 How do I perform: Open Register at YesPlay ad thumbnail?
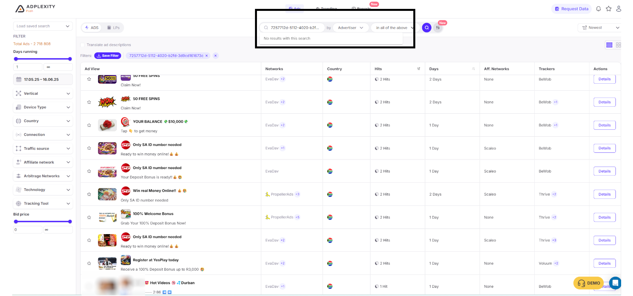click(x=107, y=263)
